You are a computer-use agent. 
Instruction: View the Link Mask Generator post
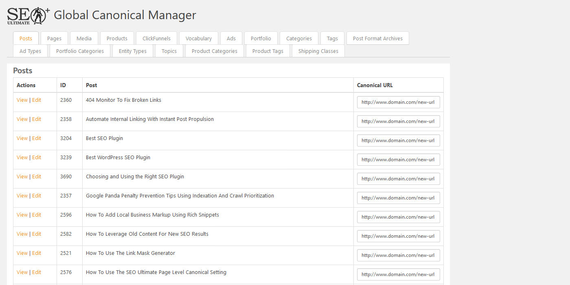click(x=22, y=253)
